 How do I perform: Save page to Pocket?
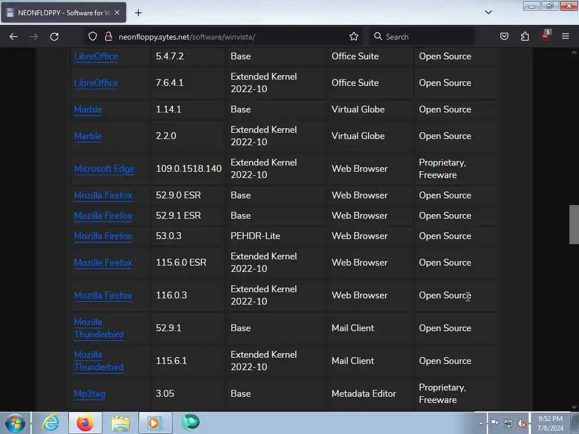[x=504, y=36]
